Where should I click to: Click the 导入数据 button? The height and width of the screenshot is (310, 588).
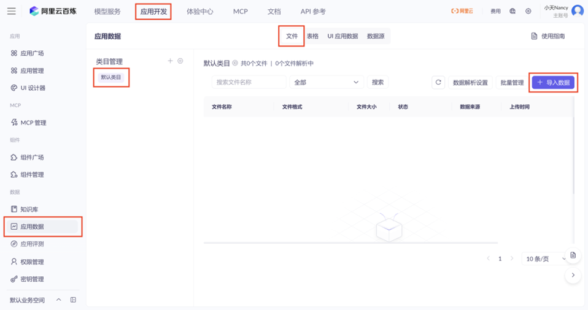(553, 82)
